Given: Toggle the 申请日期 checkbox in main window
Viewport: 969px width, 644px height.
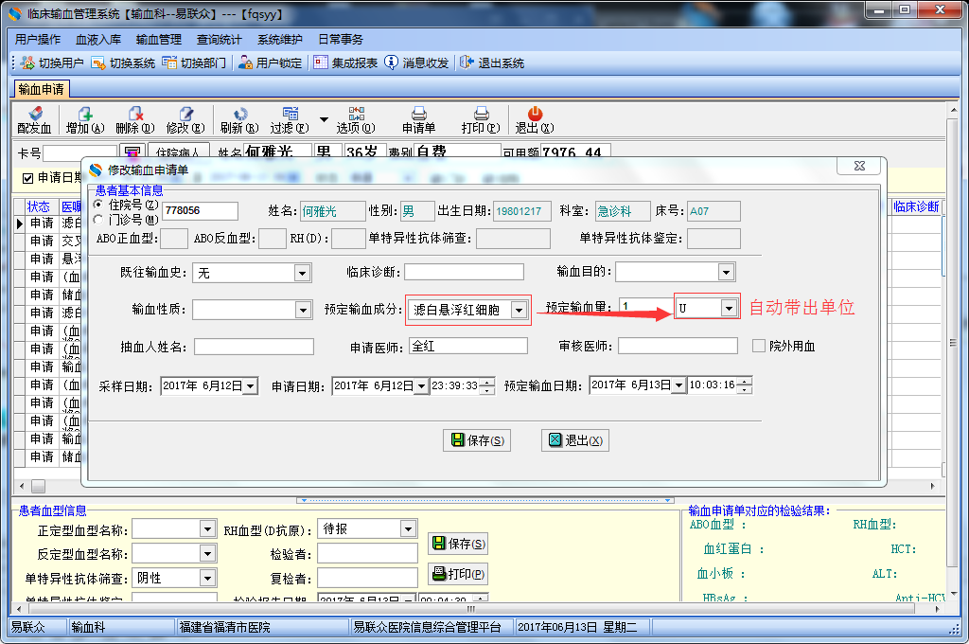Looking at the screenshot, I should [27, 178].
